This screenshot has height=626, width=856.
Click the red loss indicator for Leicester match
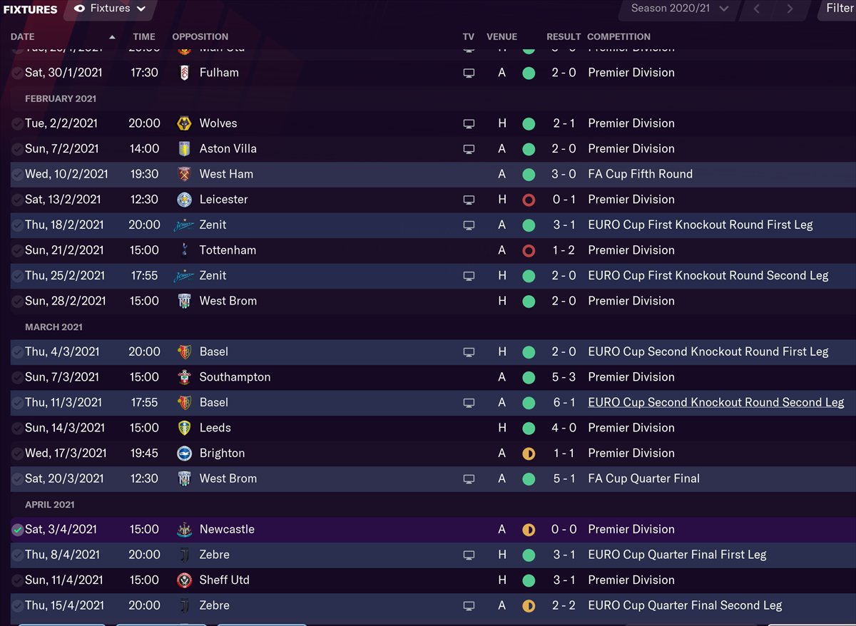coord(529,200)
